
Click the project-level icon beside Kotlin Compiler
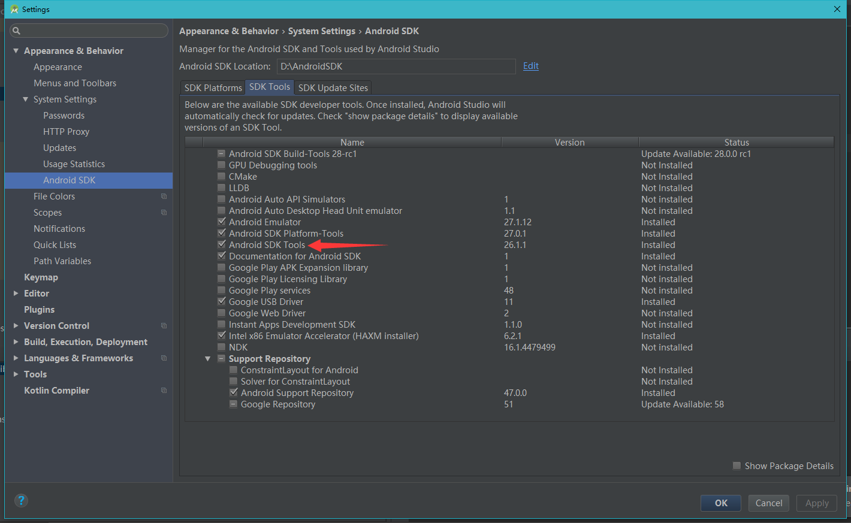point(164,391)
